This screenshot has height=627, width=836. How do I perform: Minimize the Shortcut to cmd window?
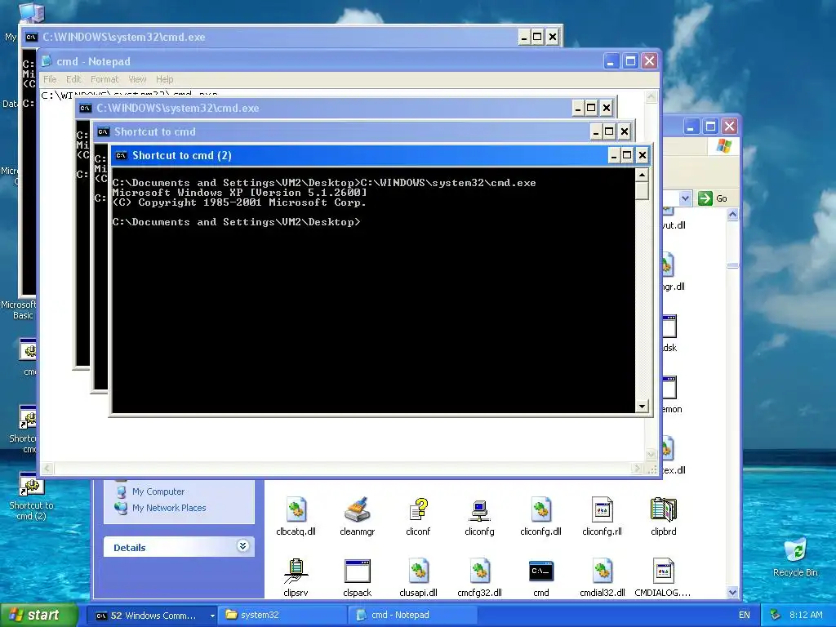[596, 131]
